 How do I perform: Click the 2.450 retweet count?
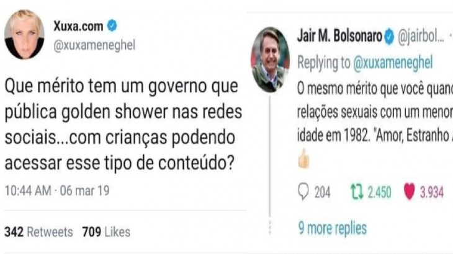[x=379, y=192]
